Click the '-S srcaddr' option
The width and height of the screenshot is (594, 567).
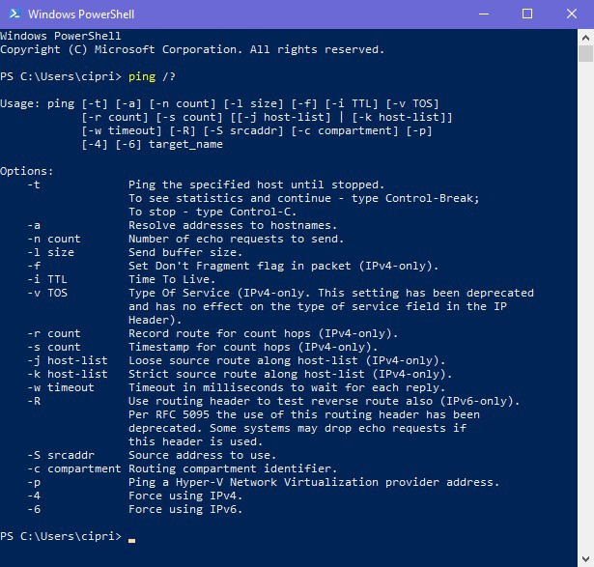click(61, 455)
